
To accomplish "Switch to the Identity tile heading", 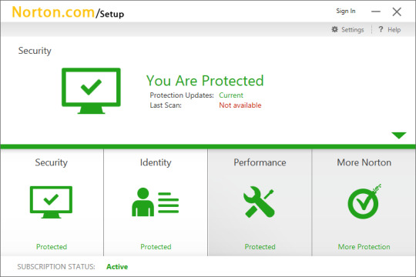I will click(x=156, y=162).
